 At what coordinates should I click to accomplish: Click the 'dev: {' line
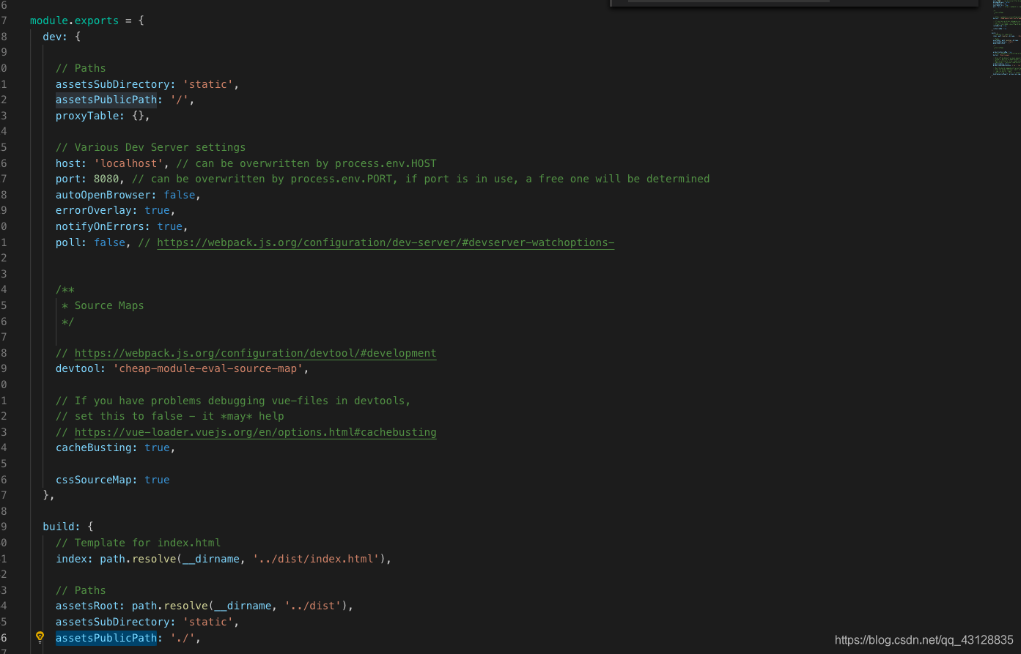point(62,37)
